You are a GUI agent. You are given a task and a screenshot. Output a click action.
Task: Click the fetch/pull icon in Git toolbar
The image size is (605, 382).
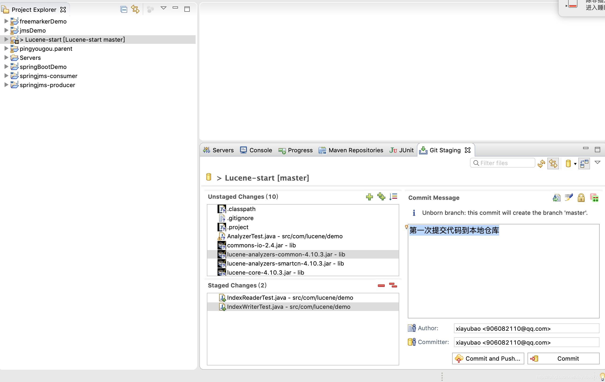553,163
